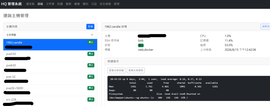Click the Filesystem header line in output
270x106 pixels.
tap(155, 94)
